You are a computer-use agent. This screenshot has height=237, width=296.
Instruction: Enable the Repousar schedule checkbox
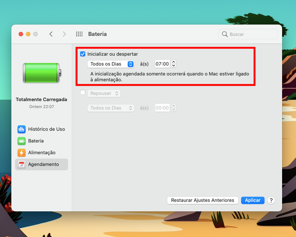point(83,92)
